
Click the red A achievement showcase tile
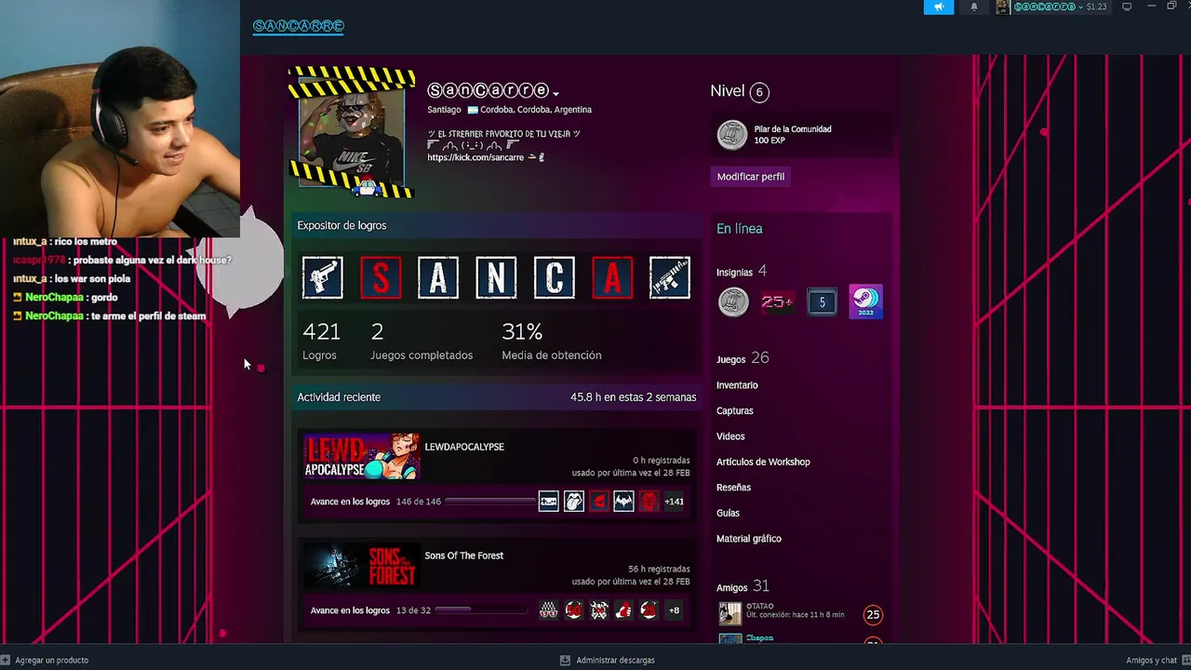pyautogui.click(x=612, y=278)
